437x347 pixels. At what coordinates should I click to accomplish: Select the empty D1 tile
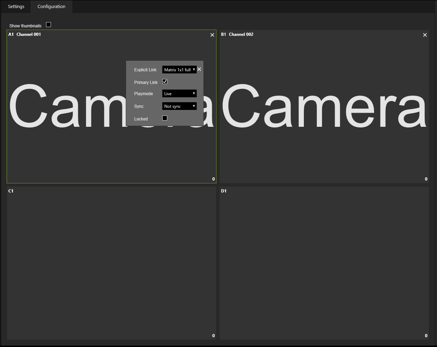point(324,263)
